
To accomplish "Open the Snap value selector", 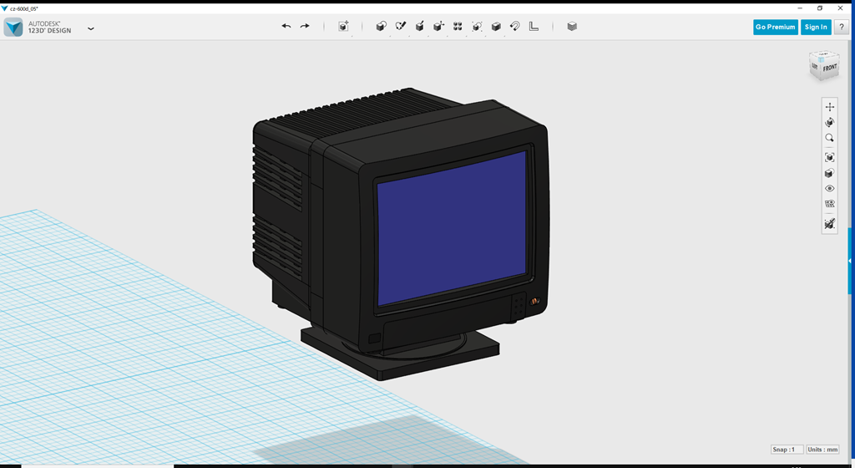I will 787,450.
